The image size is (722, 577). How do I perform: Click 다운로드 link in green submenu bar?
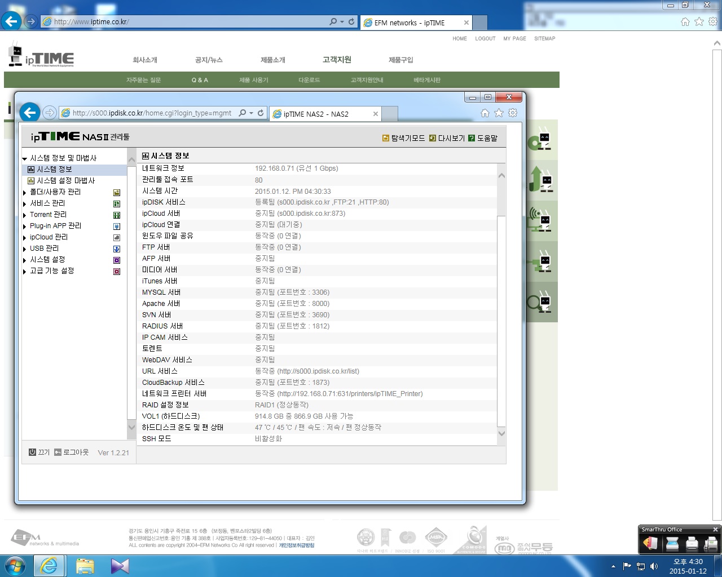[x=309, y=80]
